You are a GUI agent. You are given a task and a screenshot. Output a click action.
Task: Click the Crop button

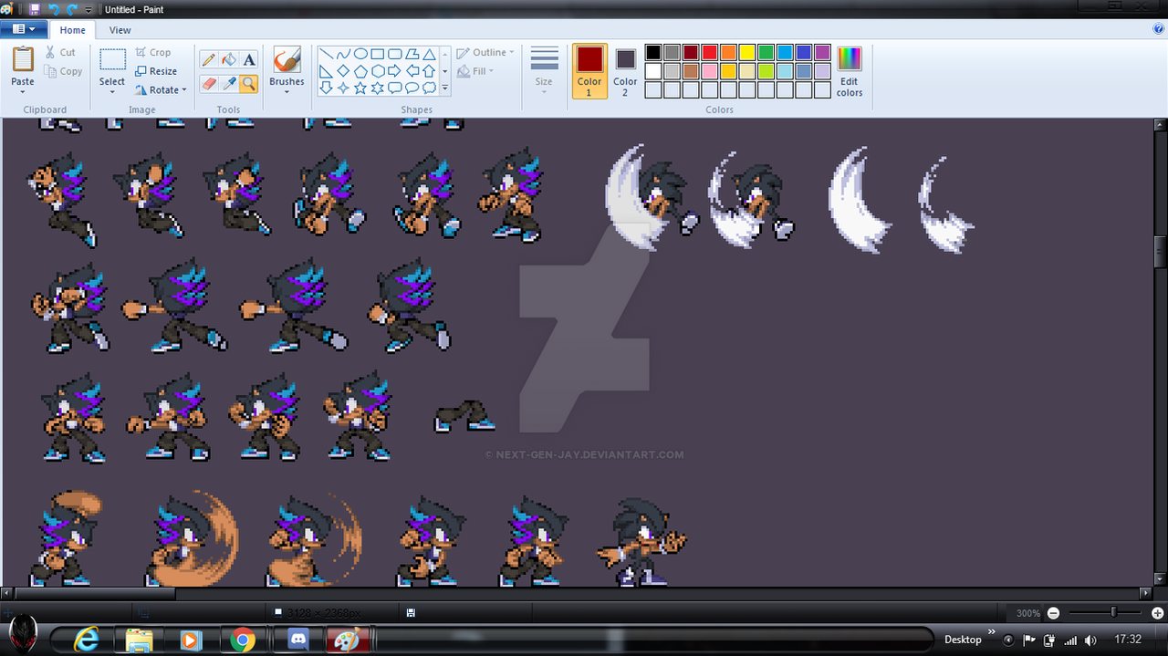click(x=153, y=53)
